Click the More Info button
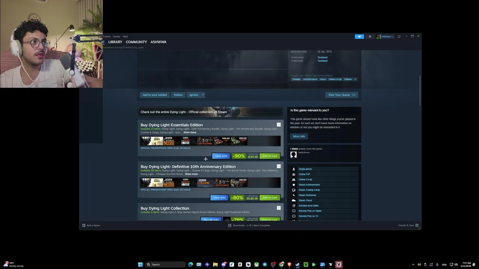The width and height of the screenshot is (479, 269). 299,136
